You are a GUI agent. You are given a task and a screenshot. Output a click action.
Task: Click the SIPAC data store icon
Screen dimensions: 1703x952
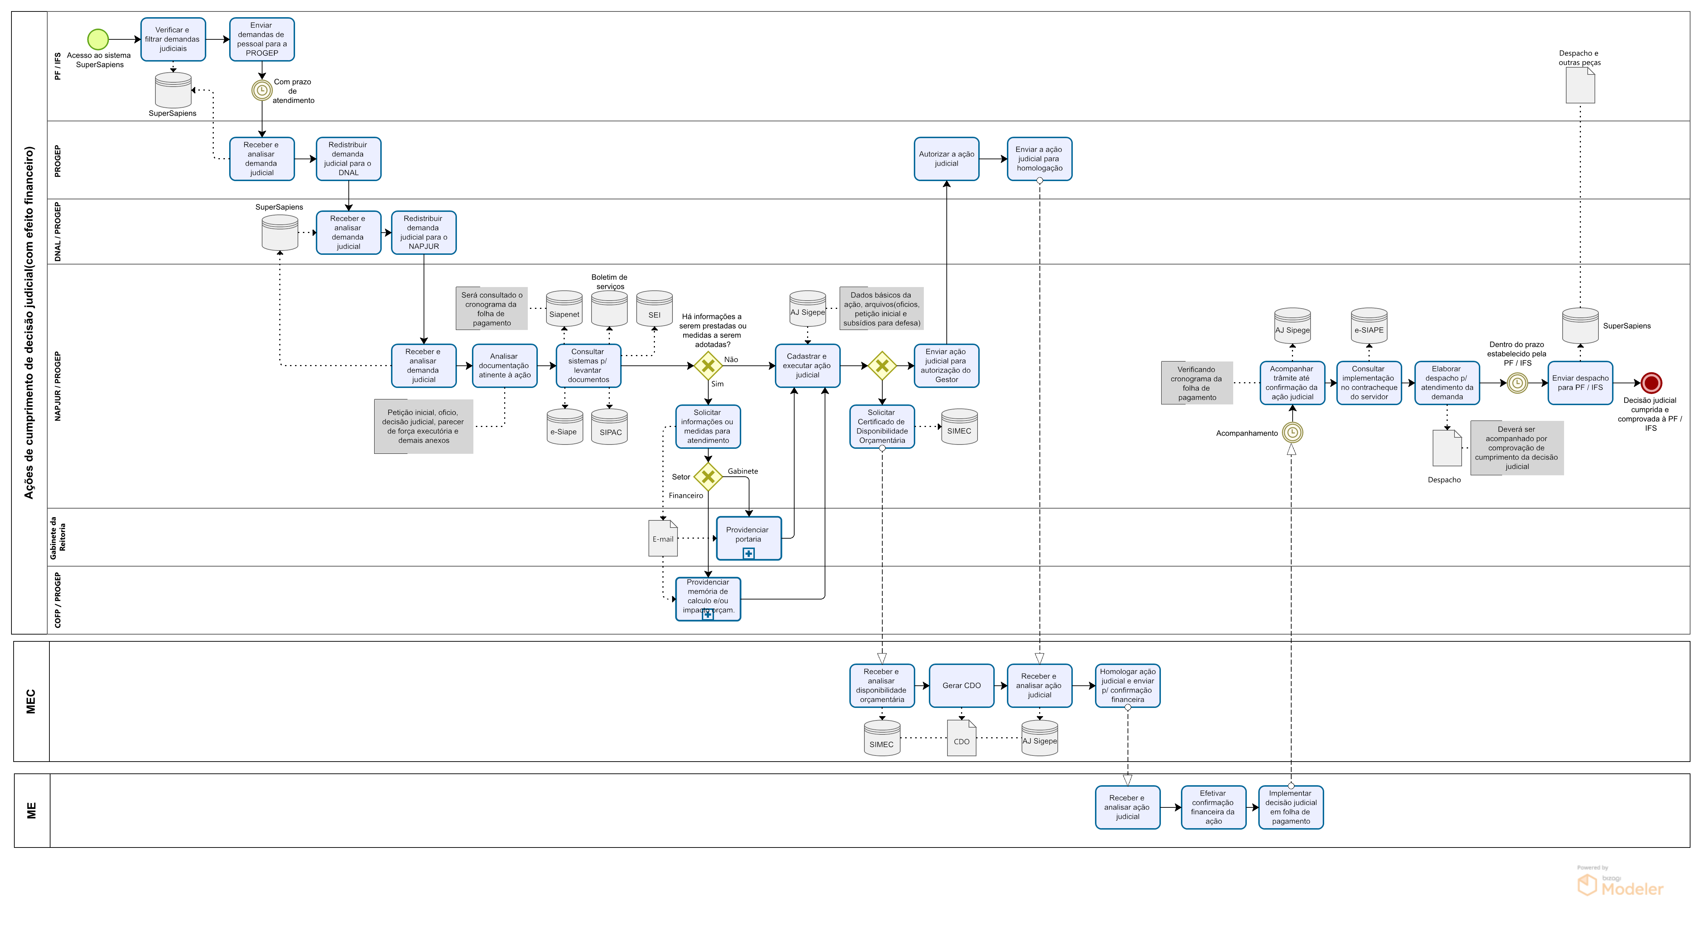(x=609, y=427)
